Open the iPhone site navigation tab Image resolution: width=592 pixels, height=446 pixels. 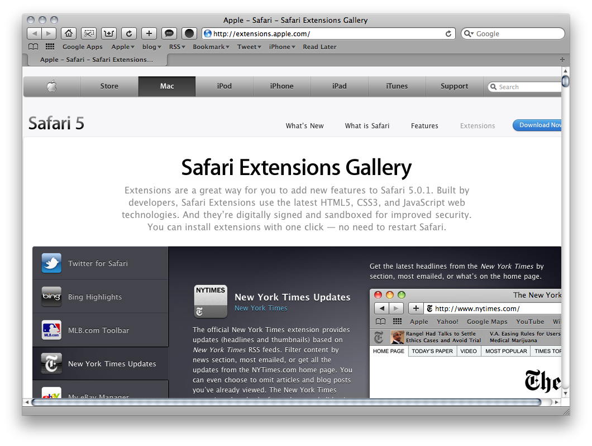(x=281, y=86)
